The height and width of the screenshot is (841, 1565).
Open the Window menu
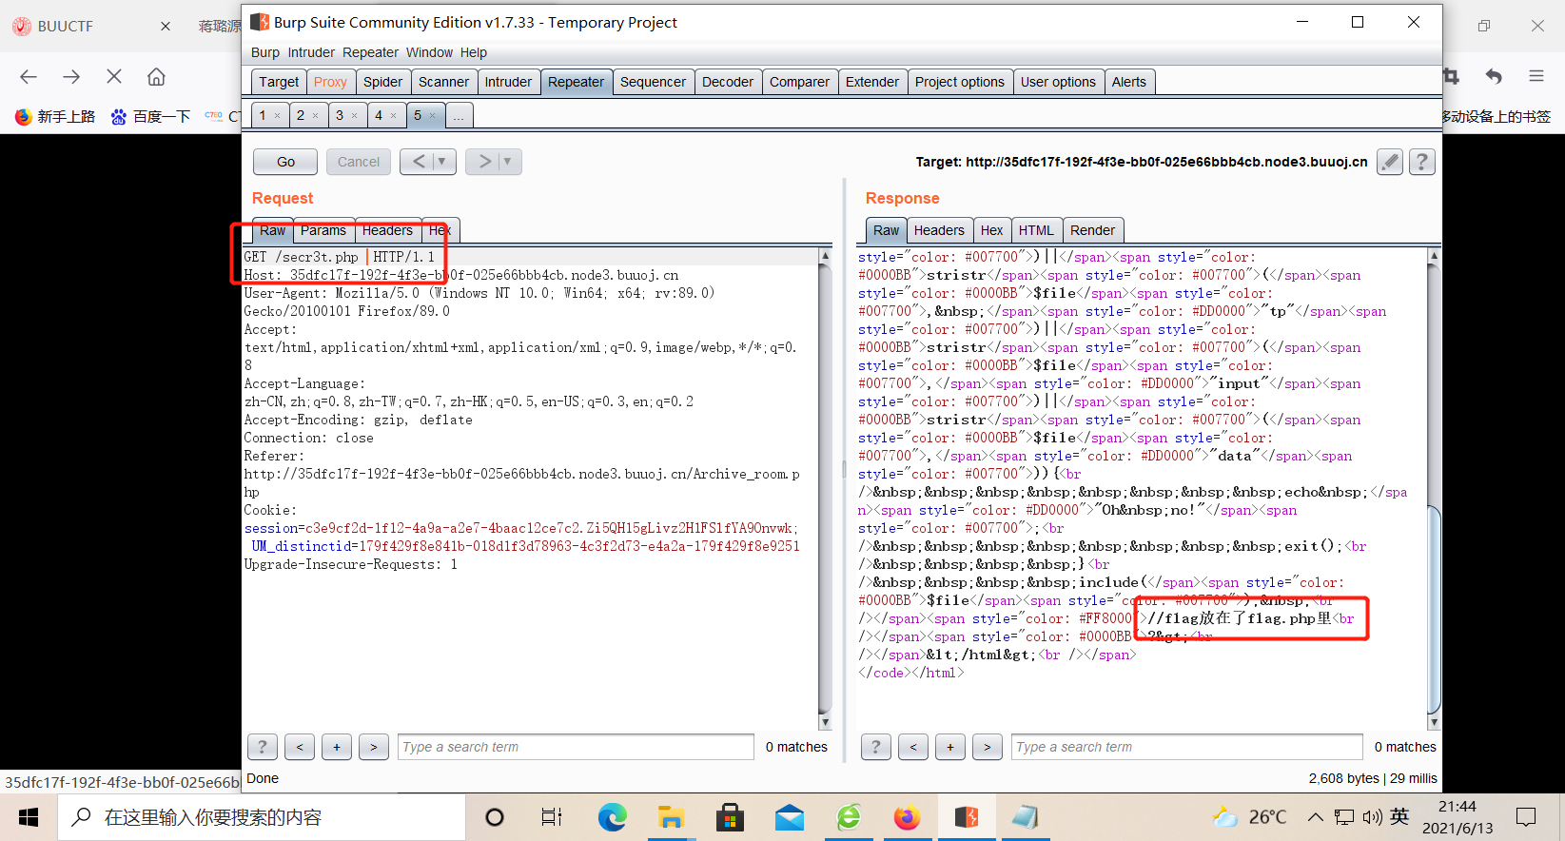pyautogui.click(x=429, y=52)
